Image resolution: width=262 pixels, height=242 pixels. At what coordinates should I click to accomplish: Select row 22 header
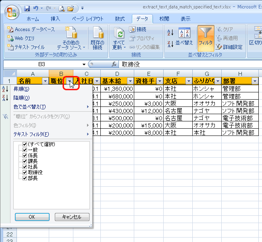(10, 234)
